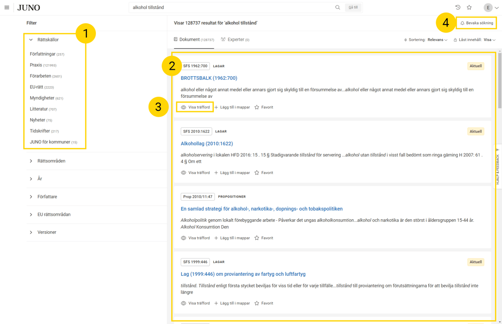Viewport: 502px width, 324px height.
Task: Click 'Lägg till i mappar' under En samlad strategi
Action: click(x=232, y=238)
